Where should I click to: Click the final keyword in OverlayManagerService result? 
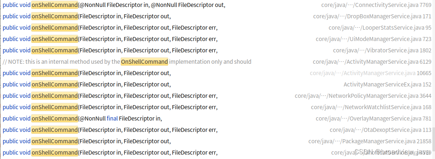coord(112,118)
